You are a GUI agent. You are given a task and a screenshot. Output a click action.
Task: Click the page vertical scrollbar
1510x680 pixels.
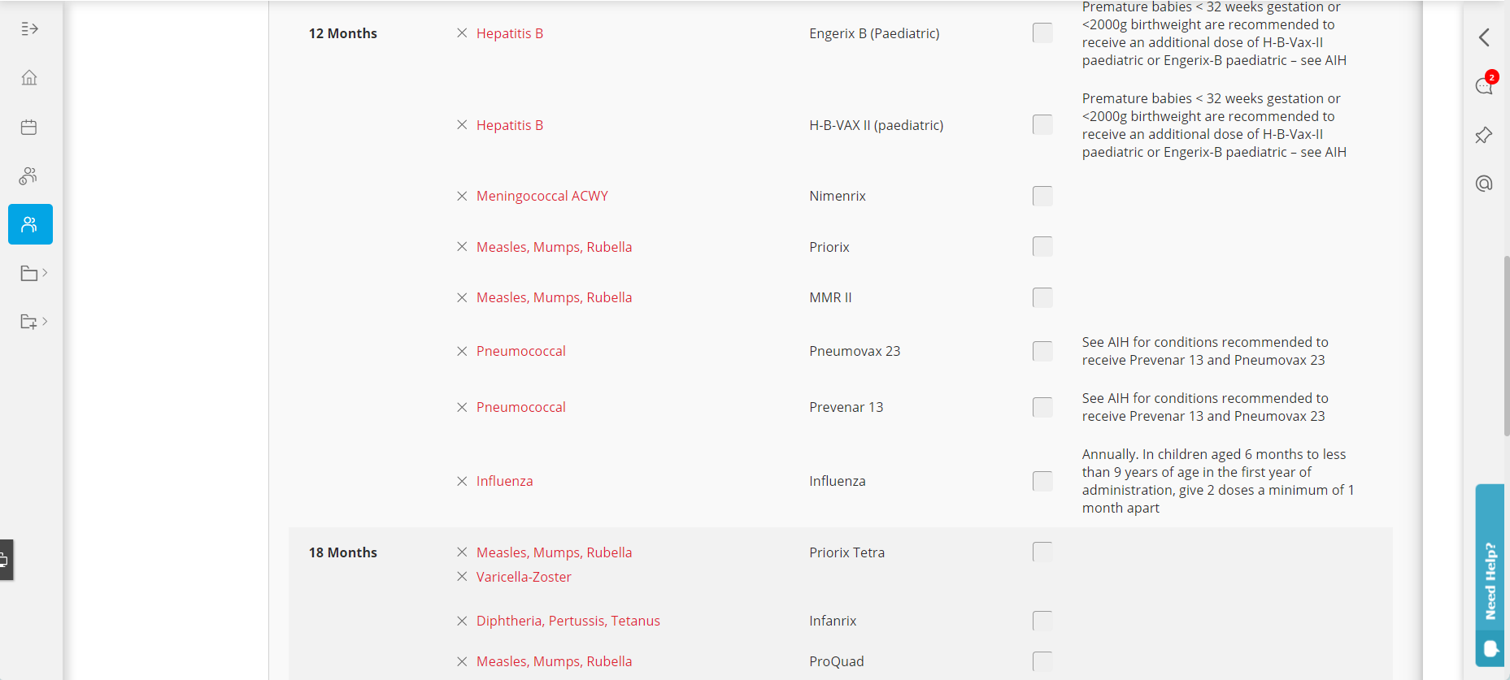[1506, 346]
